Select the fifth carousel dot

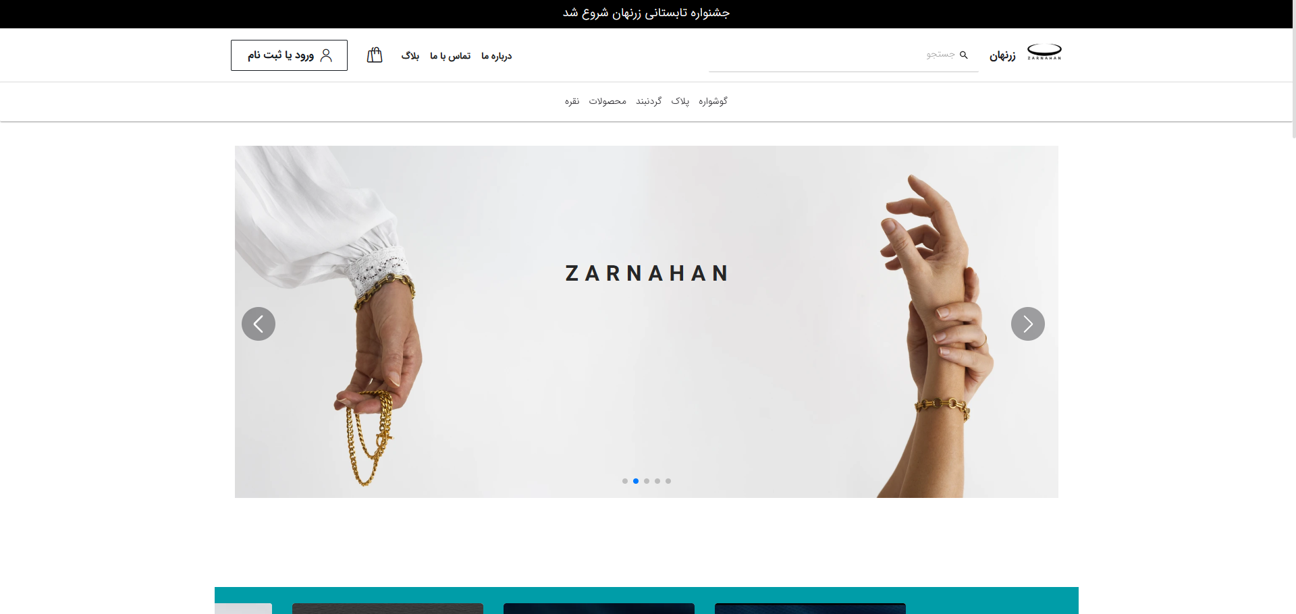coord(668,481)
